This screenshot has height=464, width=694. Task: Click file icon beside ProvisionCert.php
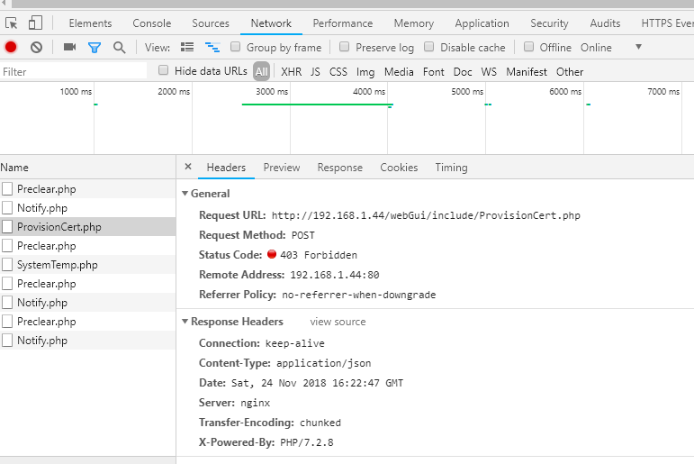(x=7, y=226)
